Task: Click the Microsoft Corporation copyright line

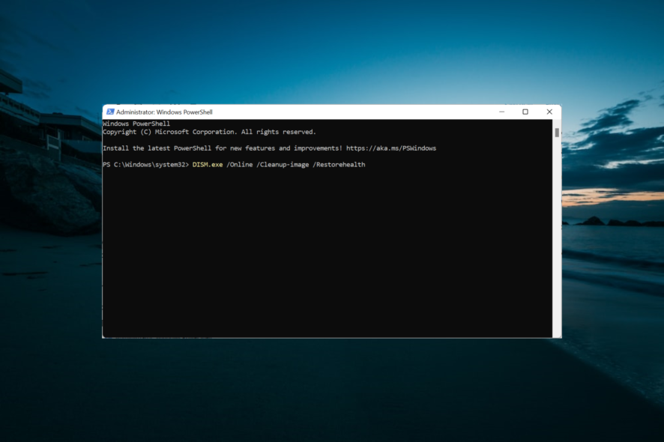Action: (209, 132)
